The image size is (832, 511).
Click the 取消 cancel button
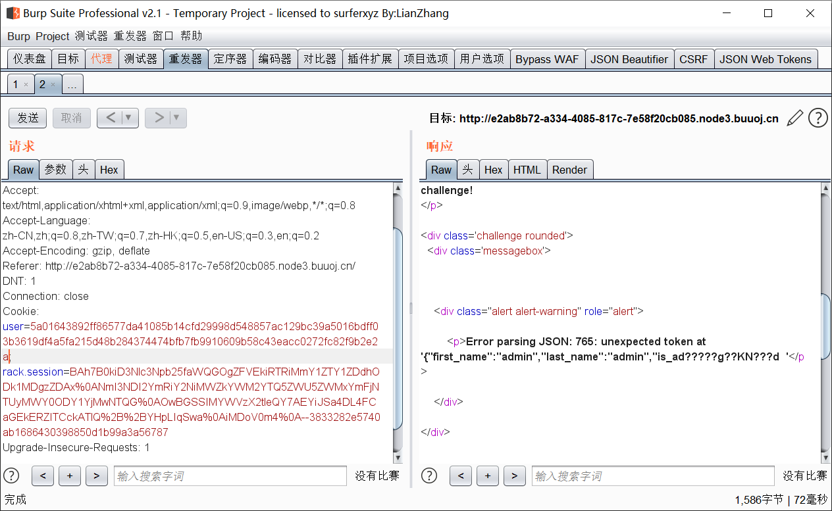(x=71, y=118)
